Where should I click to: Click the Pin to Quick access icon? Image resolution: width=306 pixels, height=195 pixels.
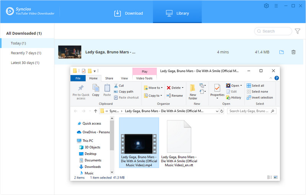(x=81, y=88)
